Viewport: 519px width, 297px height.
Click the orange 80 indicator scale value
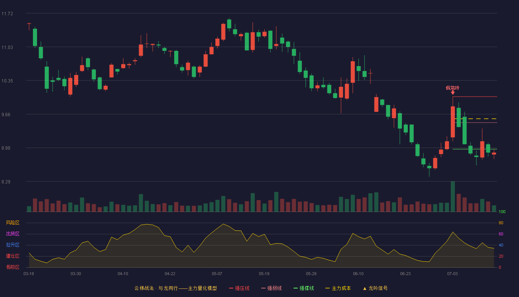tap(501, 223)
